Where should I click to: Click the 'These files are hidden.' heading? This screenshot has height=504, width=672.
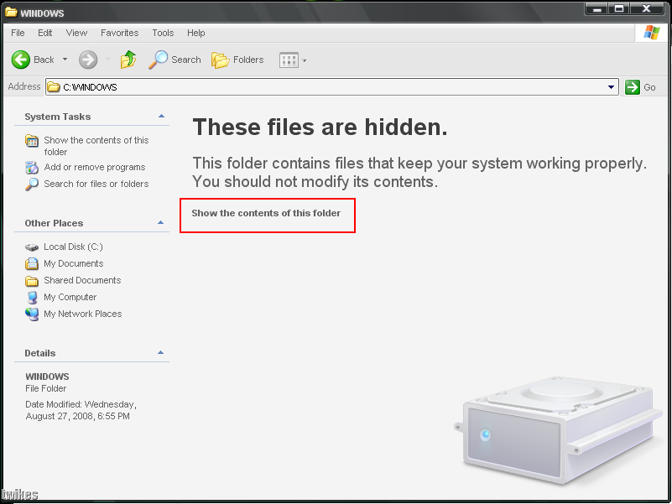[320, 127]
